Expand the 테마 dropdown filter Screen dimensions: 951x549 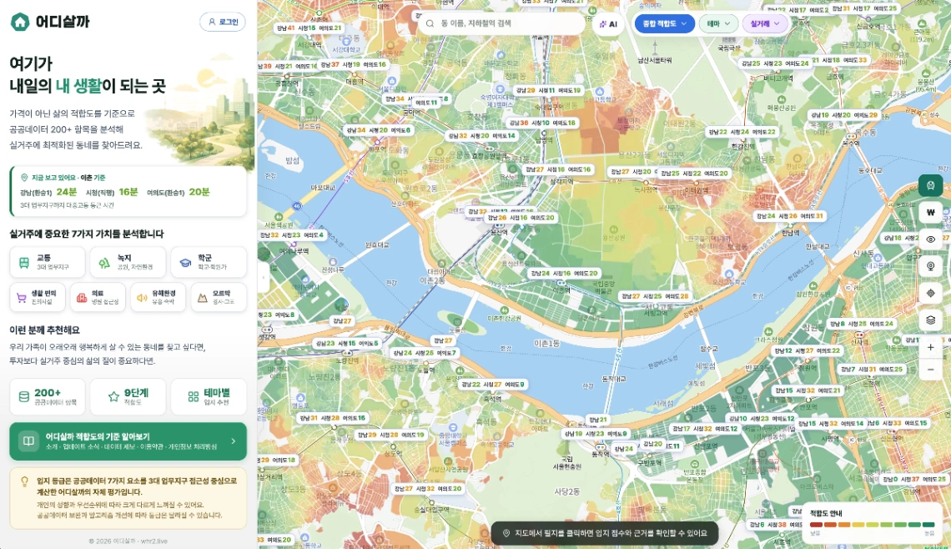pyautogui.click(x=719, y=23)
